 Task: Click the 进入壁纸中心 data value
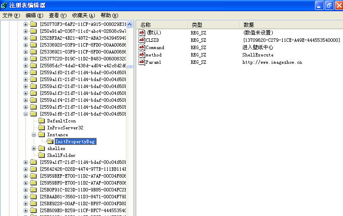click(258, 47)
